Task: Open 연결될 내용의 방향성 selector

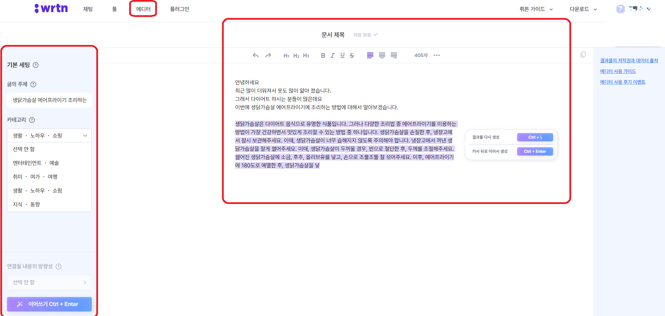Action: 49,282
